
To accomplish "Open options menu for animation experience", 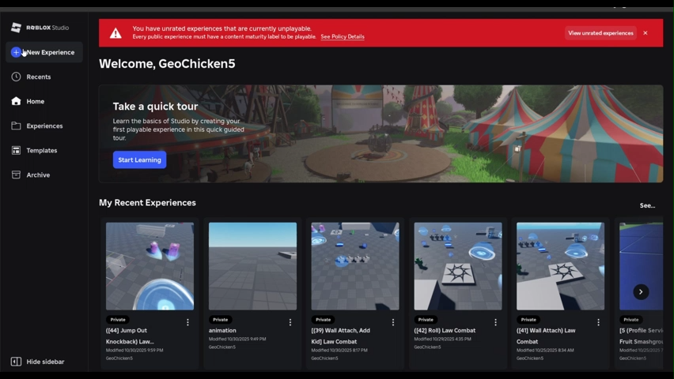I will [x=290, y=322].
